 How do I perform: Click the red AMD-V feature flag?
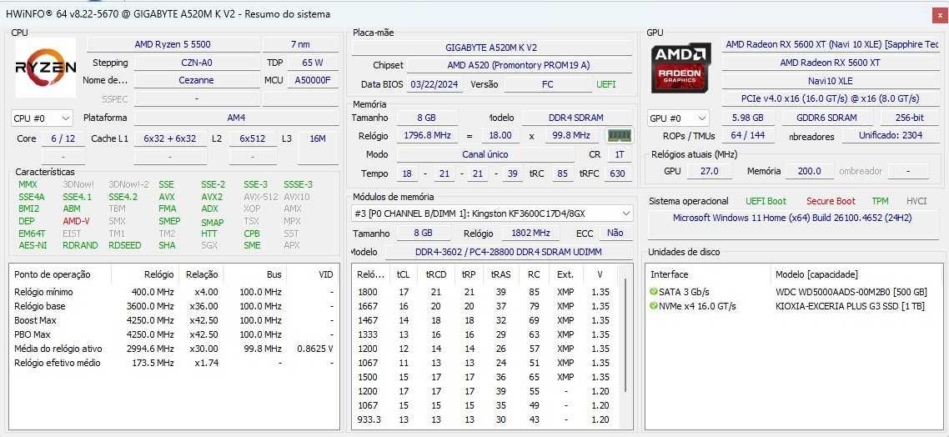(x=76, y=221)
